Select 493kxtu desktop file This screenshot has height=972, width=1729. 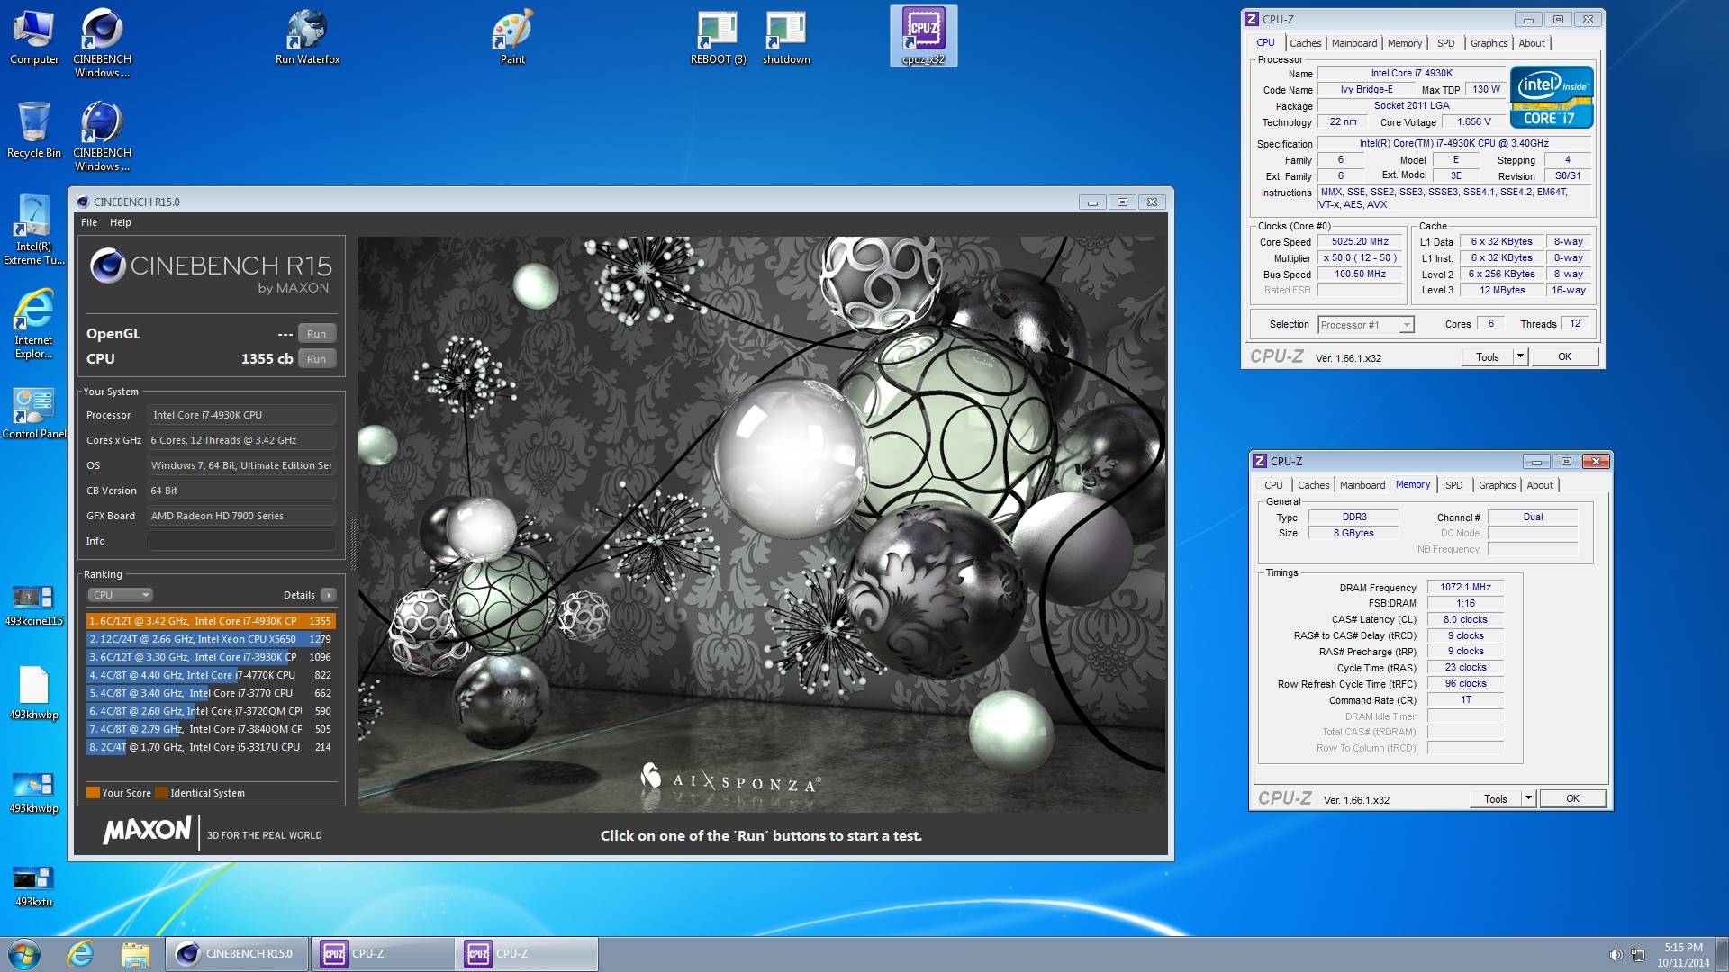(34, 886)
